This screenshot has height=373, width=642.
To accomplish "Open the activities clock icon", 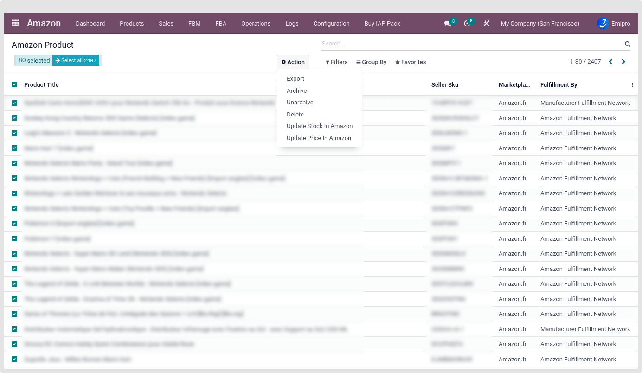I will point(467,24).
